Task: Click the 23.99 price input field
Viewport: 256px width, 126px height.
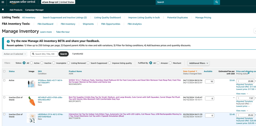Action: pos(246,81)
